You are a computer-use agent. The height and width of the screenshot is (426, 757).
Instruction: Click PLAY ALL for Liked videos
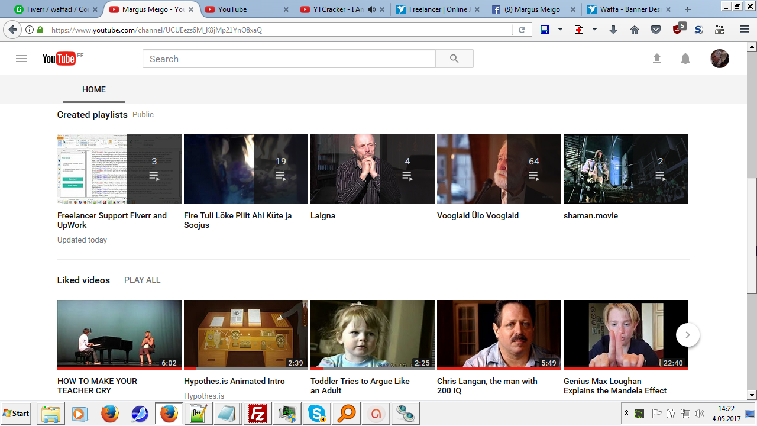point(142,280)
